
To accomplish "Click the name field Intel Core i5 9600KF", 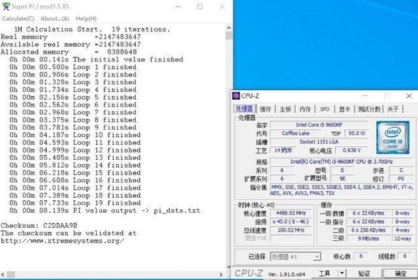I will pos(319,125).
